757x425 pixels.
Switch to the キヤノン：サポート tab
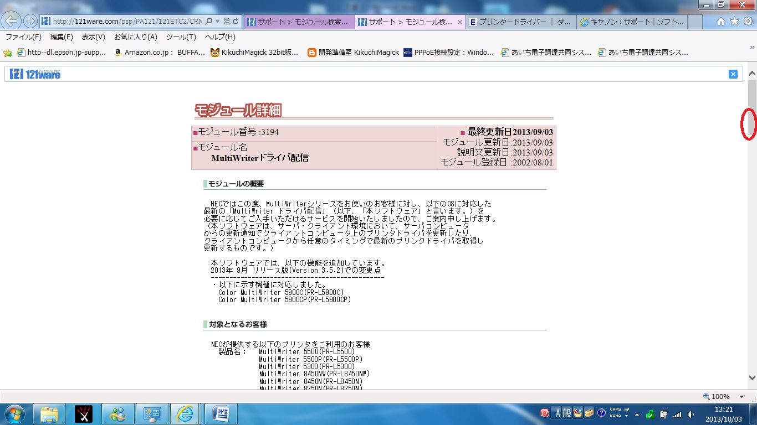point(632,22)
